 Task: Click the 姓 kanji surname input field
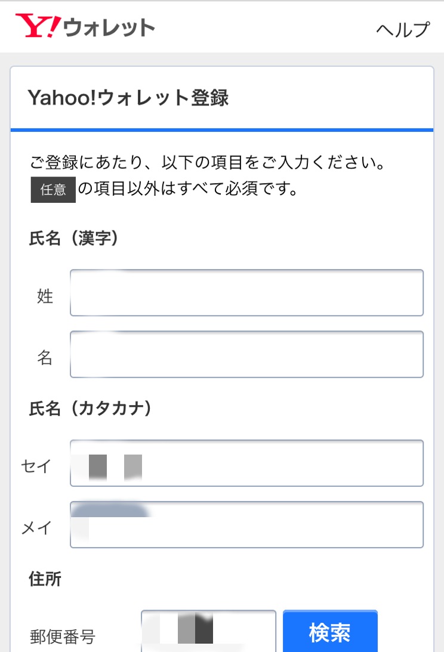[x=246, y=293]
